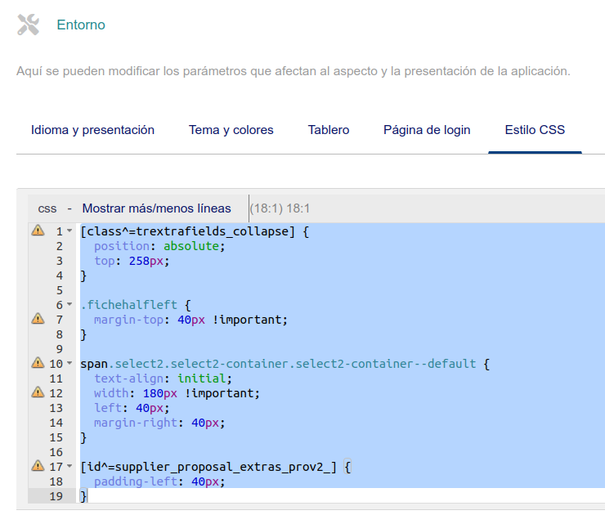Open the Tema y colores tab
The image size is (605, 524).
[231, 130]
